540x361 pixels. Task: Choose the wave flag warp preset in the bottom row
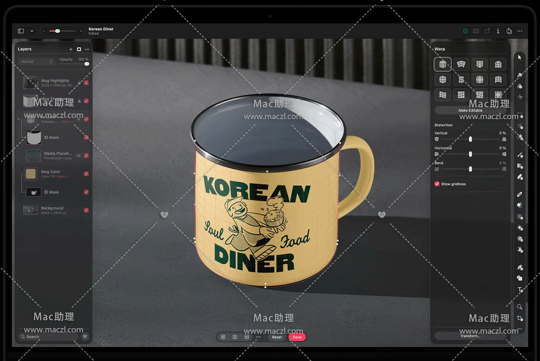point(443,95)
